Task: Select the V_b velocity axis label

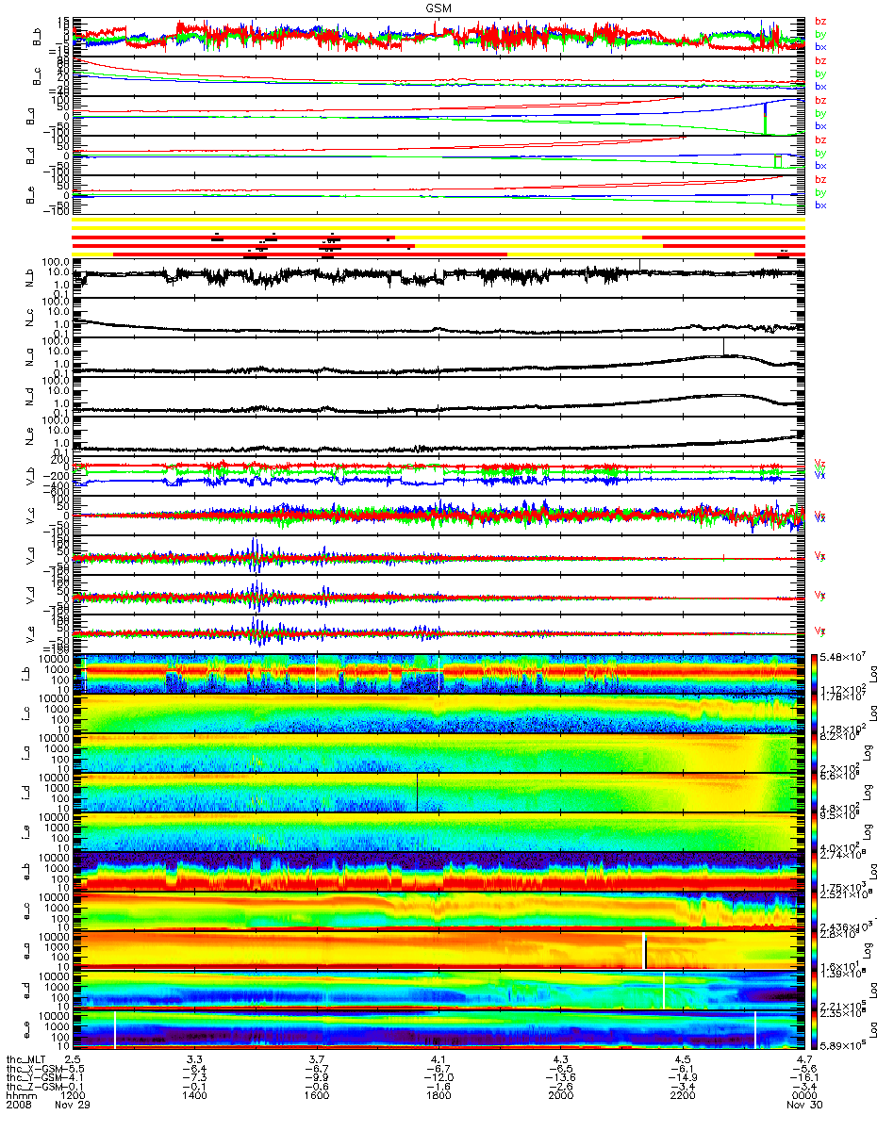Action: coord(28,476)
